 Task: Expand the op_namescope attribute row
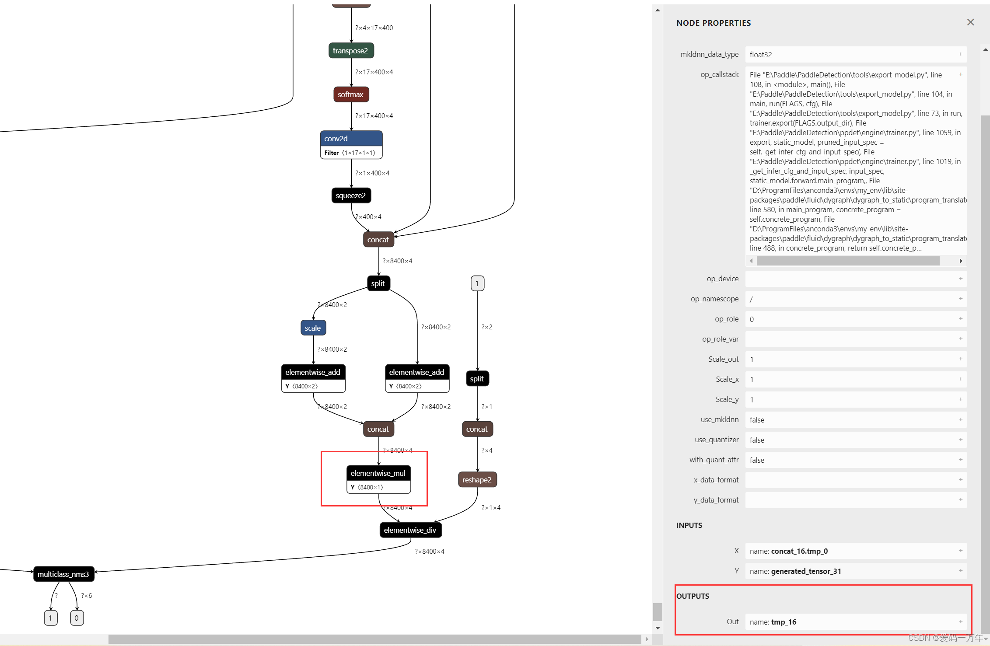961,299
